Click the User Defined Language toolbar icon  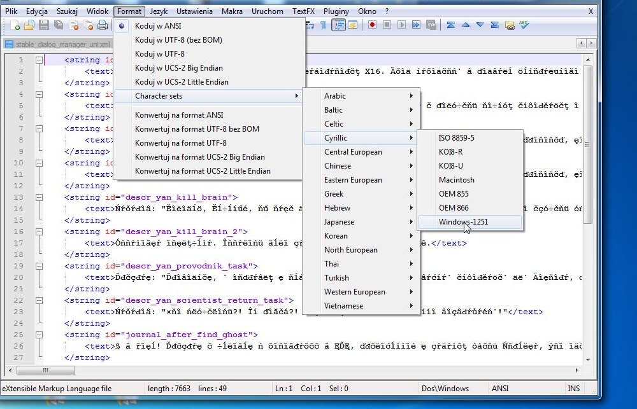click(x=353, y=25)
